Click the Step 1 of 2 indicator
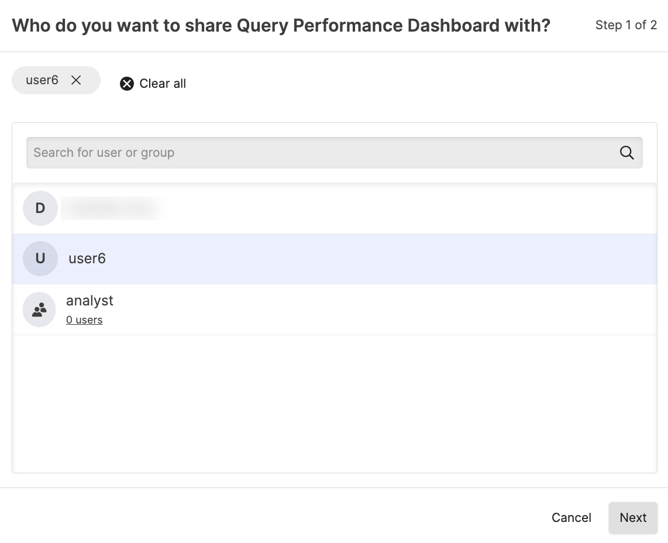The width and height of the screenshot is (668, 543). click(x=626, y=25)
